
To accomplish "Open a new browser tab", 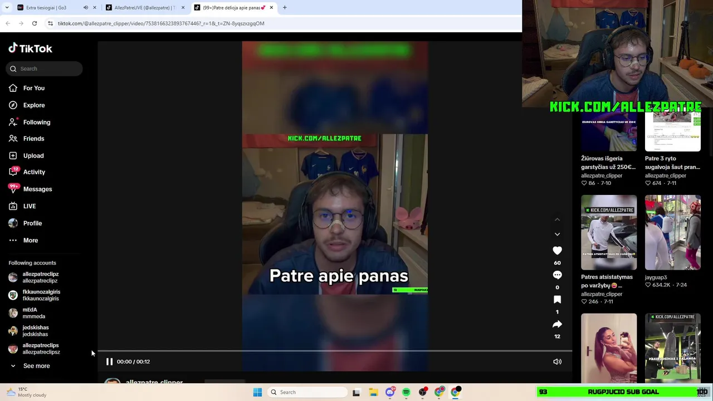I will [285, 8].
